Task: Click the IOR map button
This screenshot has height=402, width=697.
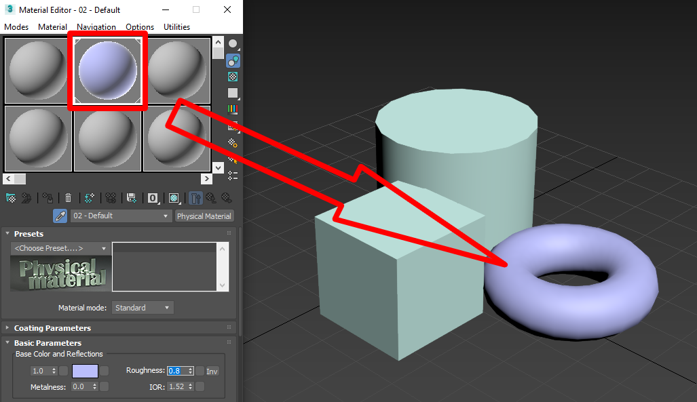Action: pos(200,387)
